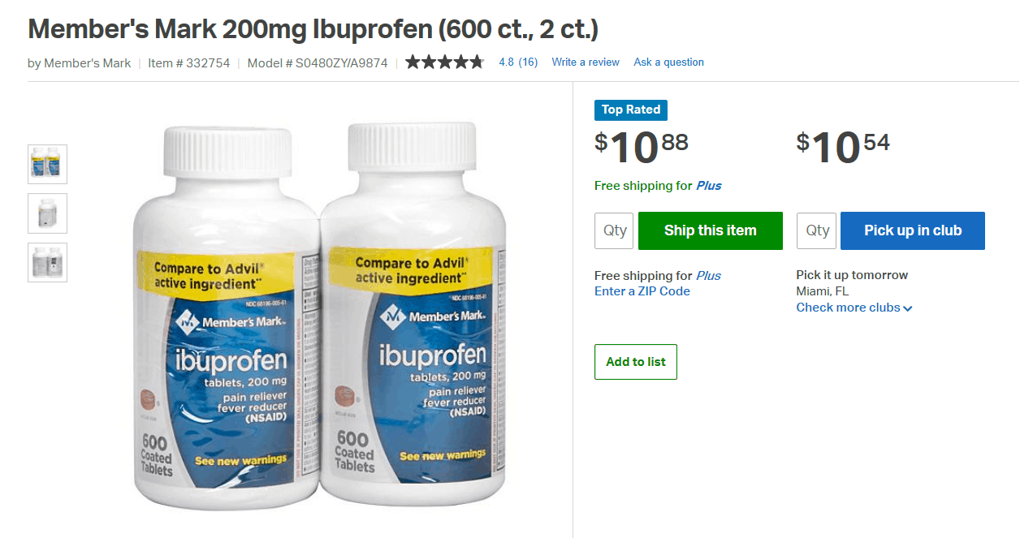1033x538 pixels.
Task: Click the Top Rated badge
Action: click(x=631, y=110)
